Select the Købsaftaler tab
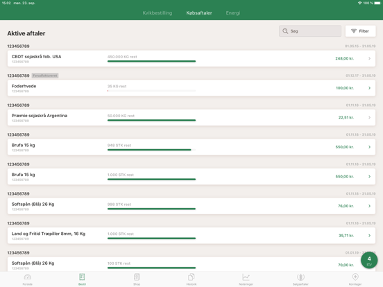This screenshot has width=383, height=287. click(x=199, y=13)
